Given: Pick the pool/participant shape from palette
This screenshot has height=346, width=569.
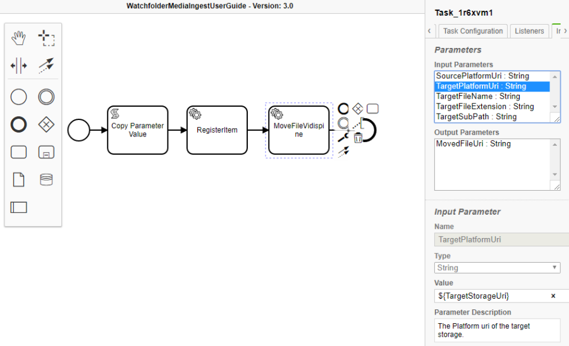Looking at the screenshot, I should (x=19, y=207).
